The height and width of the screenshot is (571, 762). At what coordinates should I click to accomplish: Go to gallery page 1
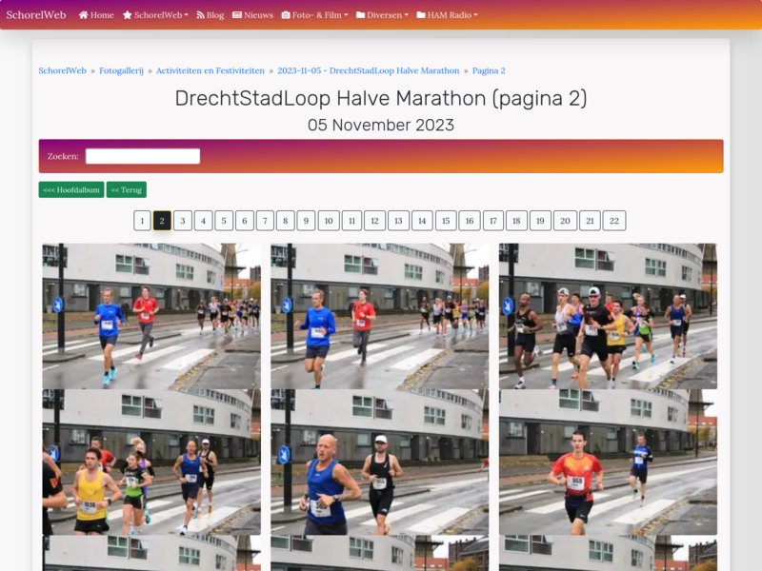point(142,221)
